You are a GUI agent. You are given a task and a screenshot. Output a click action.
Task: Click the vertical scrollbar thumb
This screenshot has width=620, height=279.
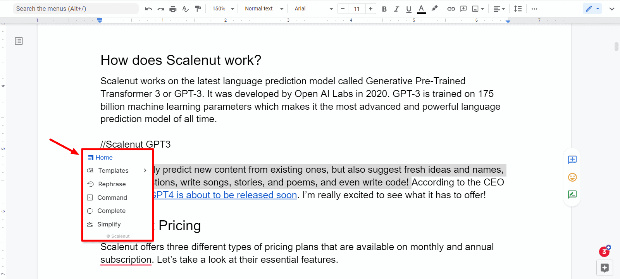[616, 46]
